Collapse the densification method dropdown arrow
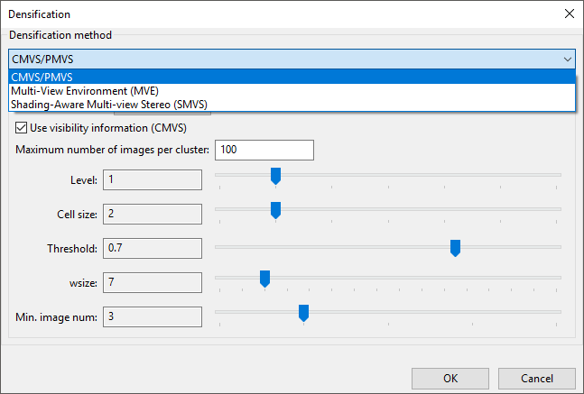 (567, 59)
